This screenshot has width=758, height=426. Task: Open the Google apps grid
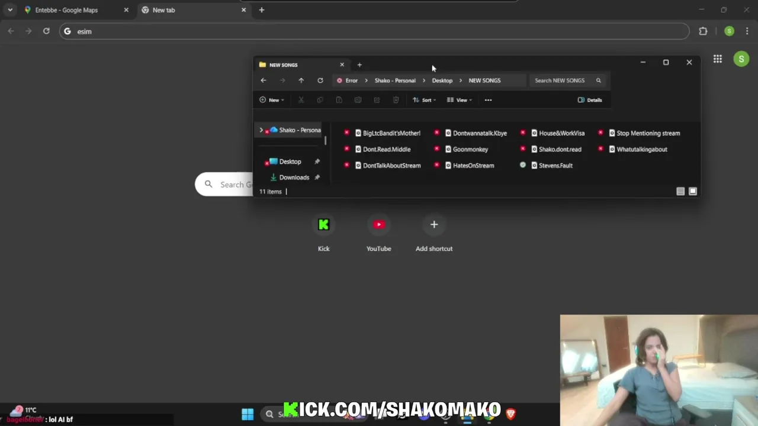(x=718, y=59)
